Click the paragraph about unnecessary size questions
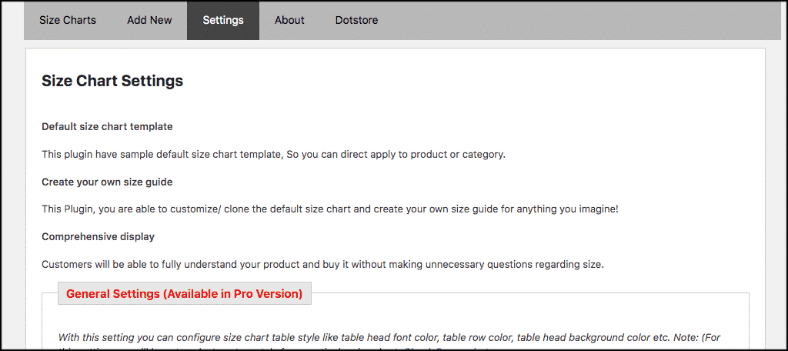 [322, 264]
